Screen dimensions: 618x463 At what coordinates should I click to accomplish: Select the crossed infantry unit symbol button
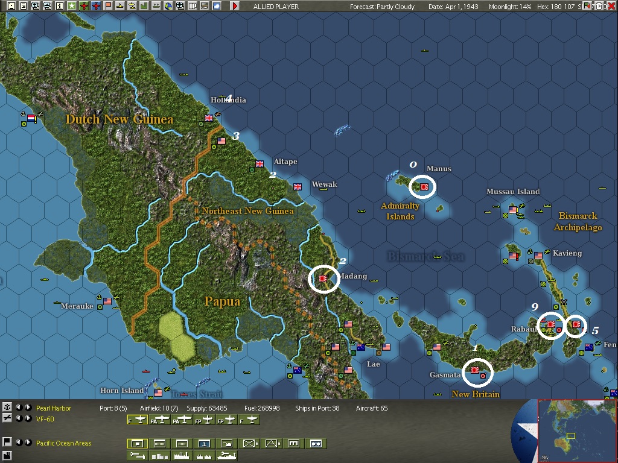pyautogui.click(x=249, y=444)
